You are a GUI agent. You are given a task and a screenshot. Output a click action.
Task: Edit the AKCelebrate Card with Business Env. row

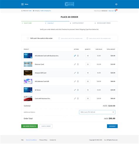tap(75, 56)
